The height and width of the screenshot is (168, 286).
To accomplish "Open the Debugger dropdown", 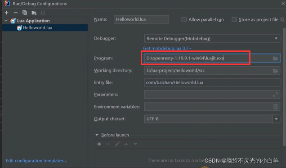I will pos(212,39).
